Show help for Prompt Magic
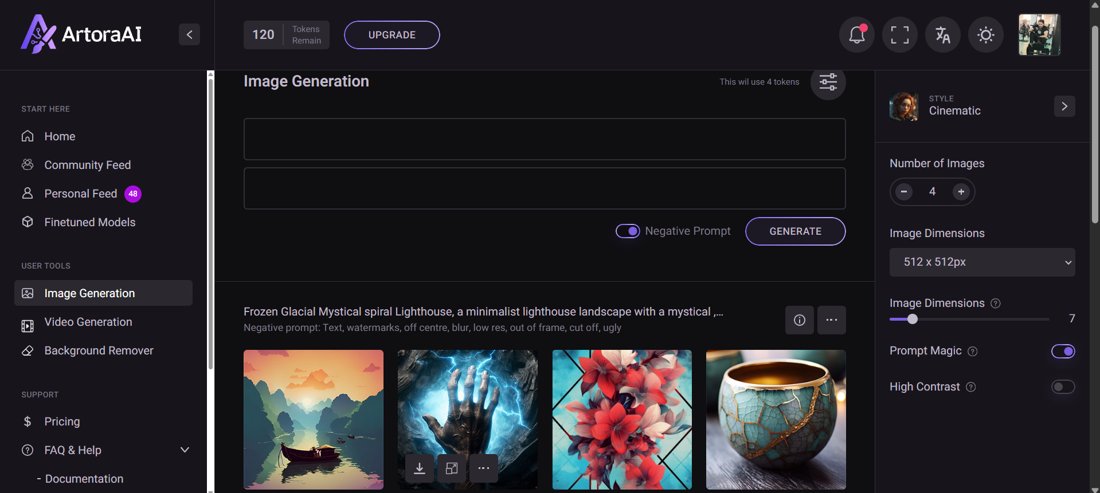 [973, 351]
